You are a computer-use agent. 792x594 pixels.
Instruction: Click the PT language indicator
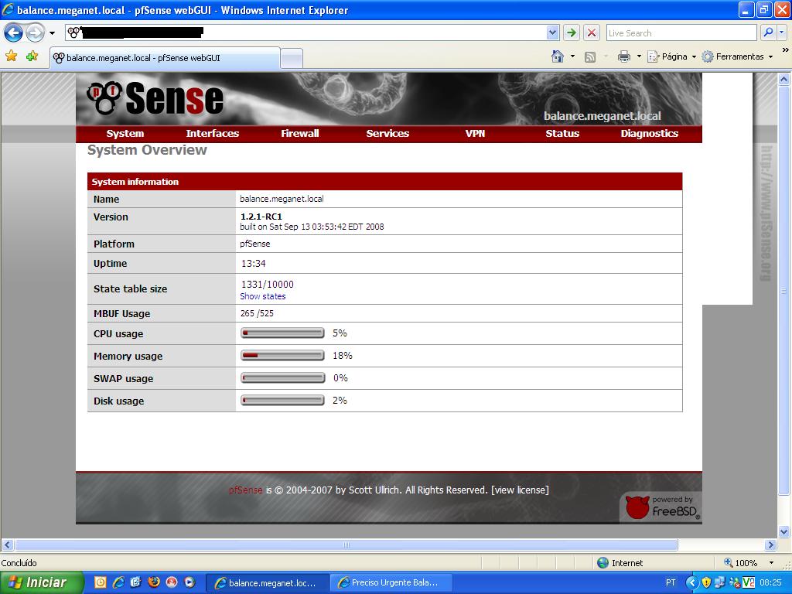pyautogui.click(x=671, y=583)
